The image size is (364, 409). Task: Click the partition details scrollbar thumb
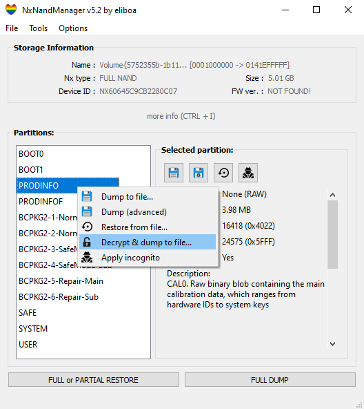click(332, 234)
